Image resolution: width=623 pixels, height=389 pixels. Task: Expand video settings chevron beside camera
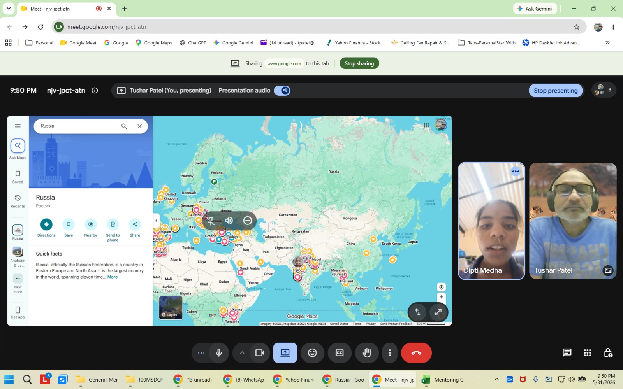coord(242,353)
